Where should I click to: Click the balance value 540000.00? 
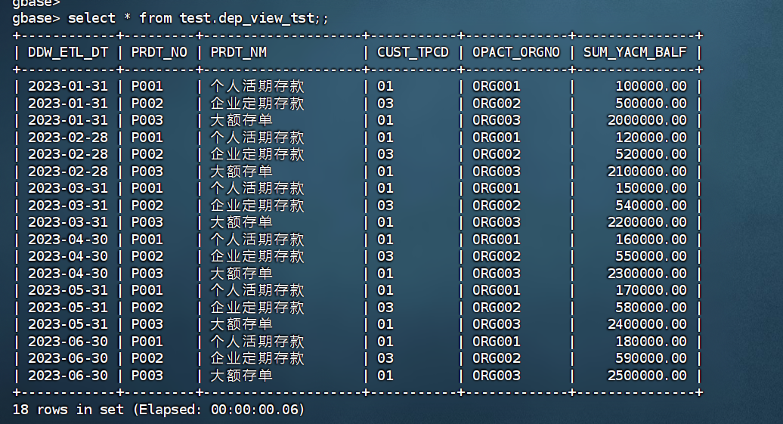point(651,206)
